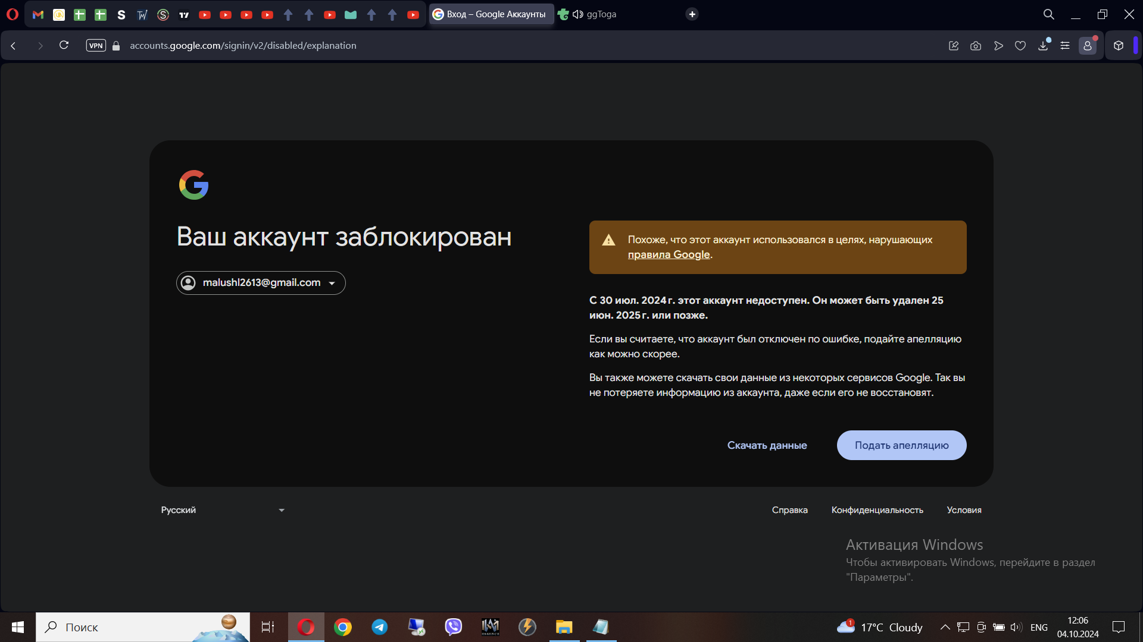Click the Подать апелляцию button
Viewport: 1143px width, 642px height.
901,445
